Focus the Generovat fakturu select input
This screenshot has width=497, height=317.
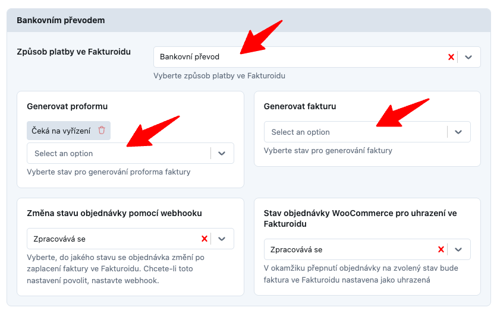click(x=354, y=132)
